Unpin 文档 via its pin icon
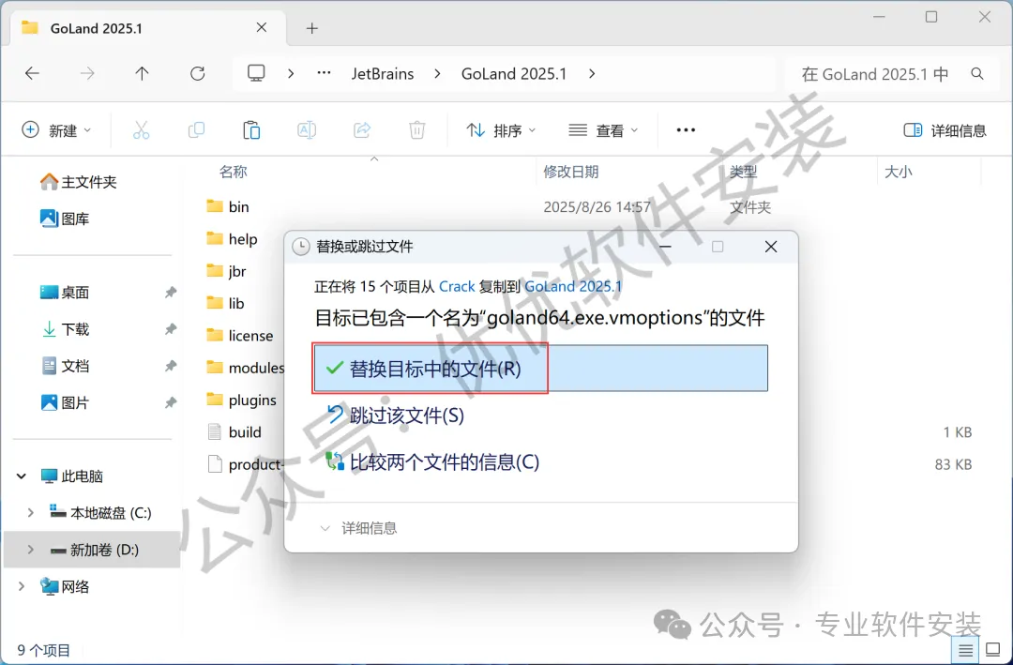 [x=171, y=367]
